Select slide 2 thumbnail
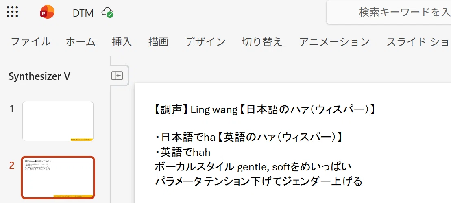 point(58,177)
